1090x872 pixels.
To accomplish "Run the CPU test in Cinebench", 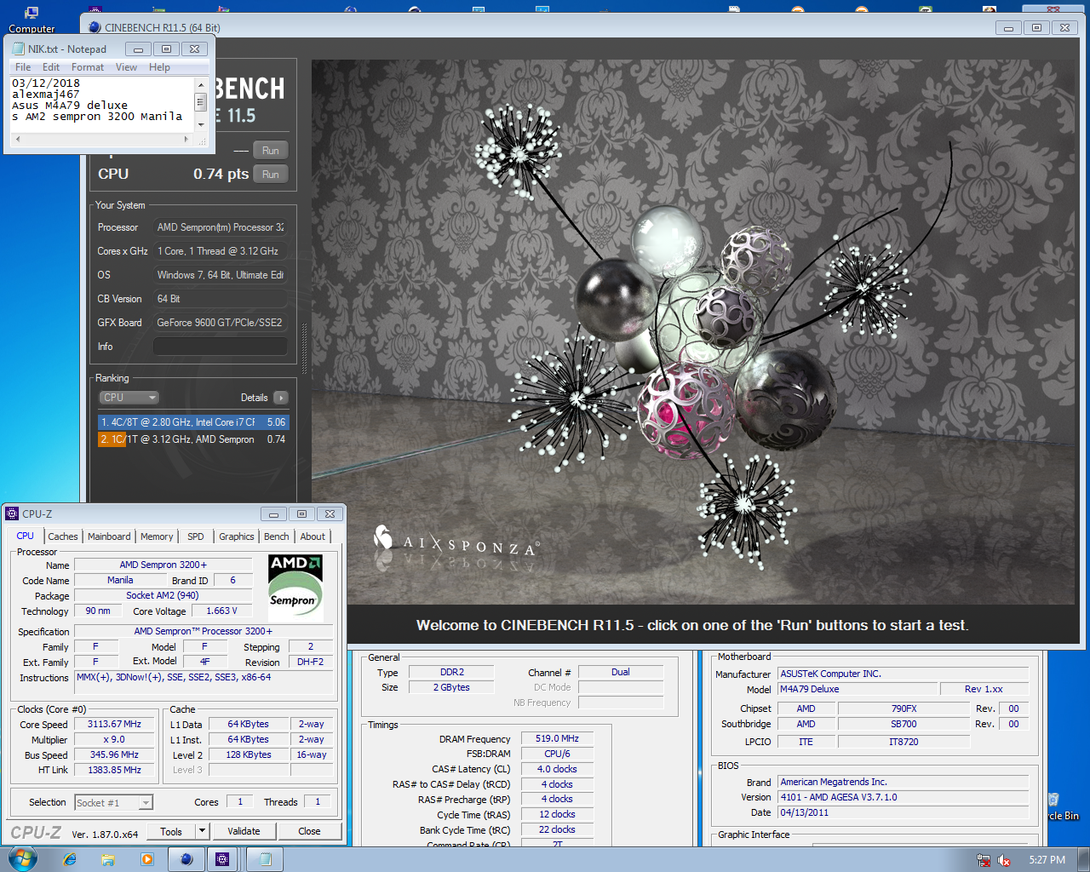I will (271, 174).
